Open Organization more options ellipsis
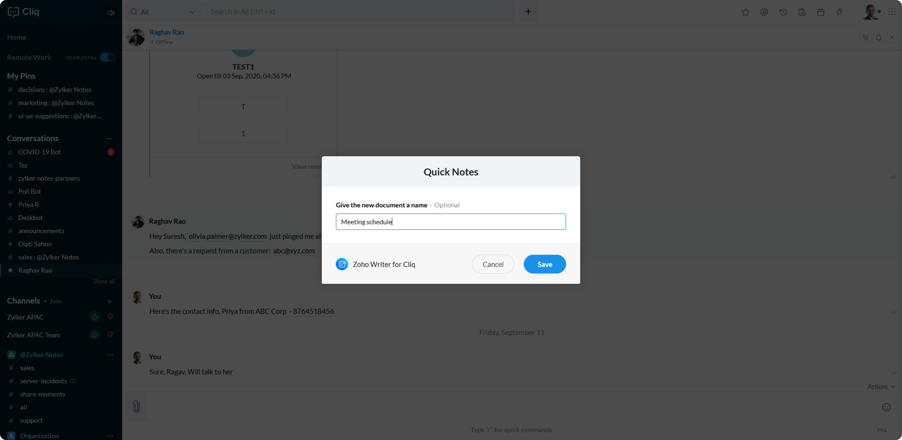The image size is (902, 440). [x=110, y=436]
